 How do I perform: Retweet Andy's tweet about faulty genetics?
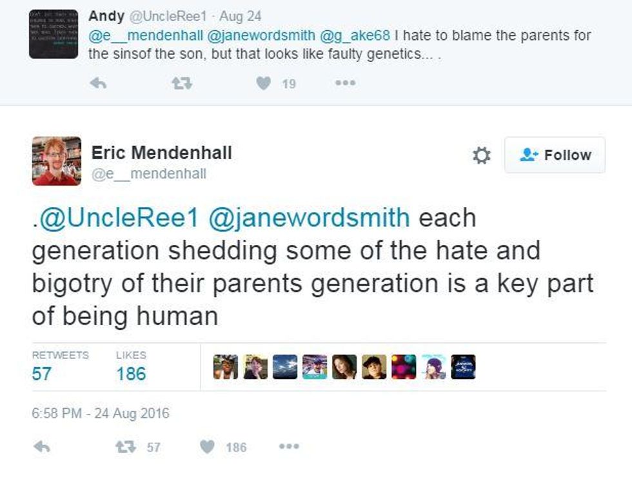(x=182, y=83)
